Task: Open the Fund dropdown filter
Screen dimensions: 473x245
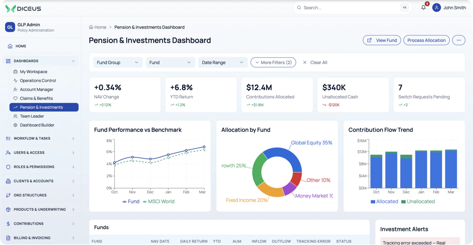Action: (x=171, y=62)
